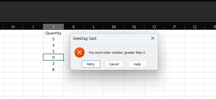Select the cell containing 8

pyautogui.click(x=53, y=69)
